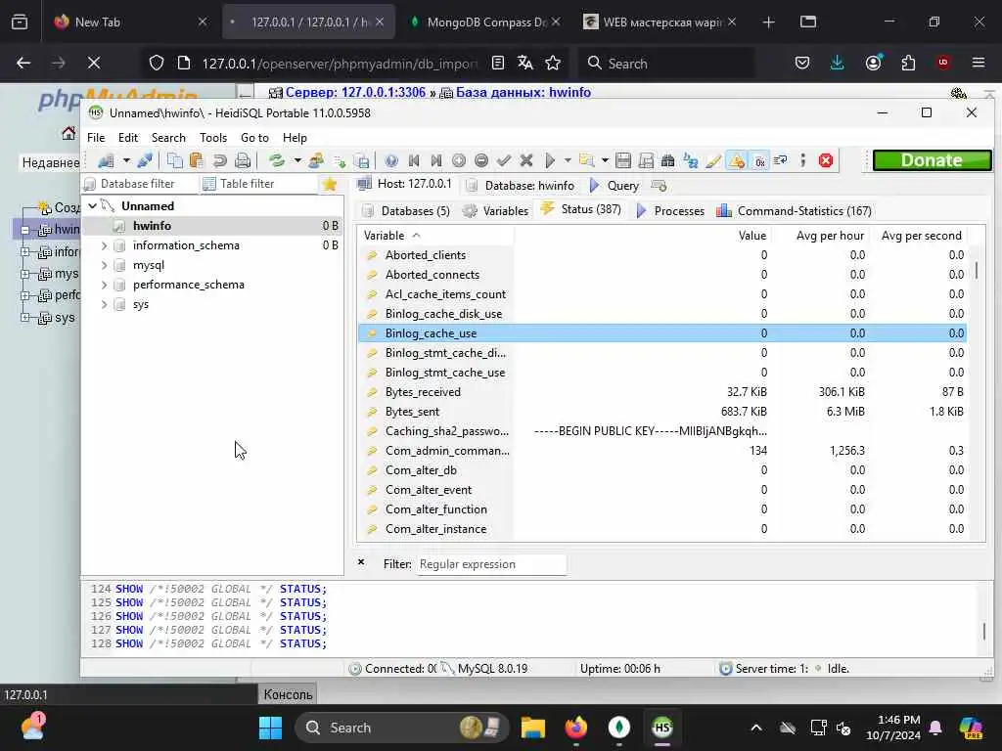This screenshot has width=1002, height=751.
Task: Click the favorites star icon
Action: pyautogui.click(x=330, y=184)
